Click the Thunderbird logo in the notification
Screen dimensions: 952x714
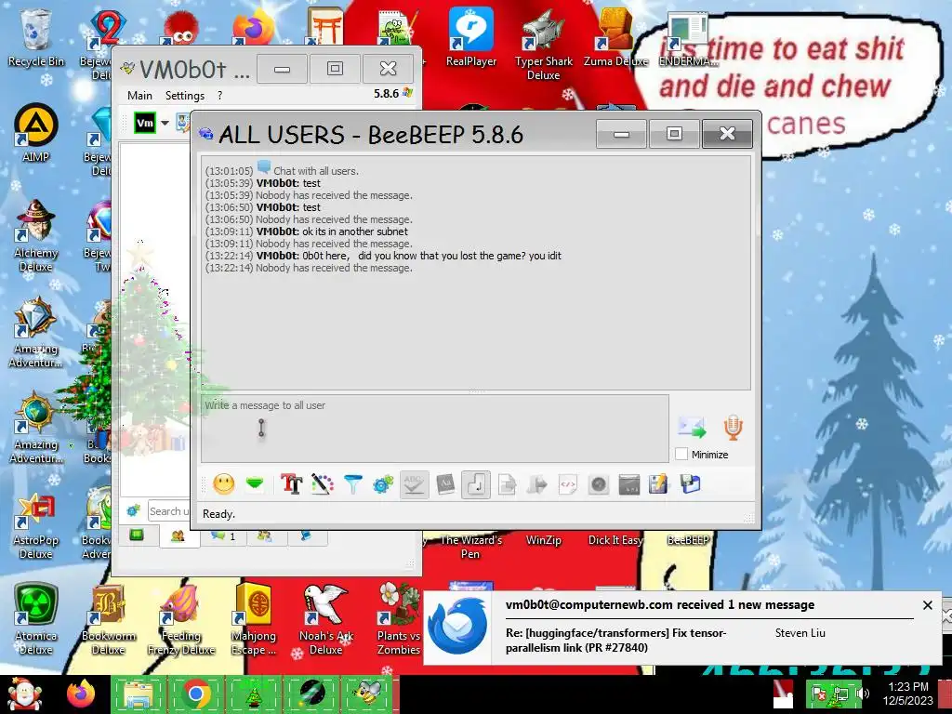coord(456,628)
